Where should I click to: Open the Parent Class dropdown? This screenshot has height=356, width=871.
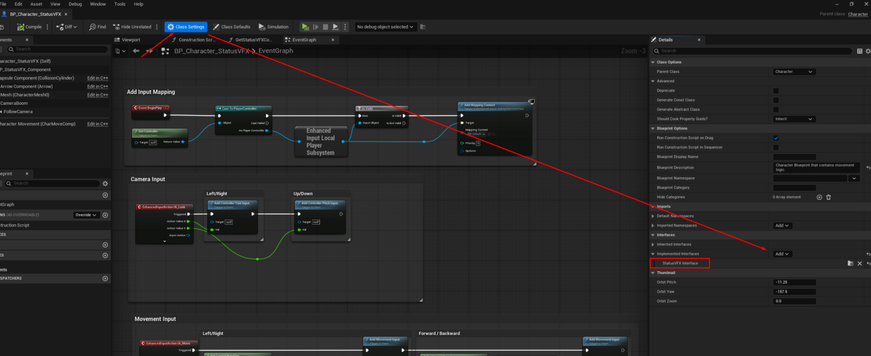click(x=794, y=72)
